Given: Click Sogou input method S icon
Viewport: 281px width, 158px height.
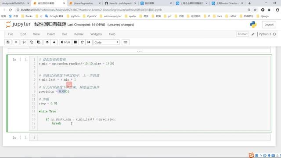Looking at the screenshot, I should pyautogui.click(x=252, y=155).
